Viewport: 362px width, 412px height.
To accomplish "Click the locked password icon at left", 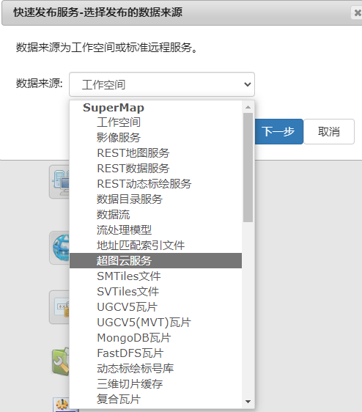I will (60, 307).
